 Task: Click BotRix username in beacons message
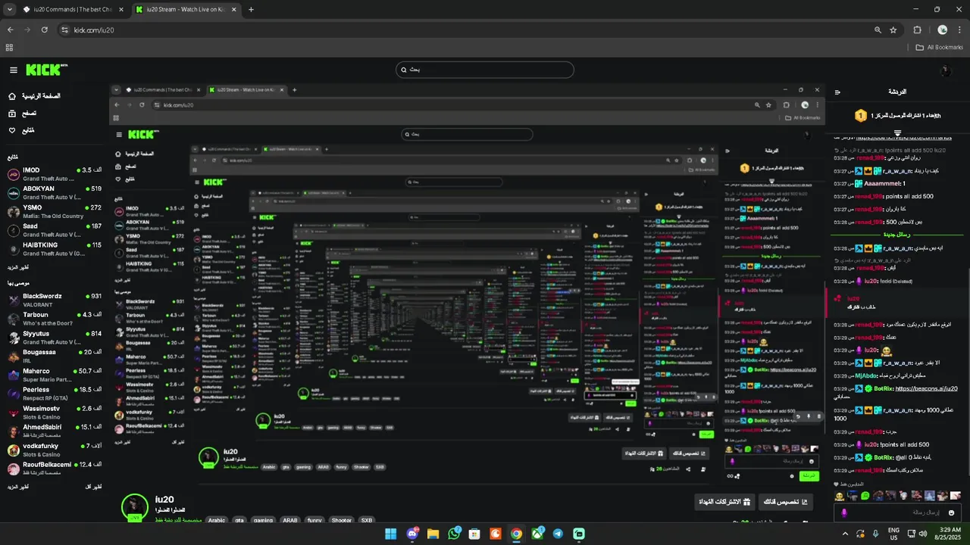[x=884, y=388]
